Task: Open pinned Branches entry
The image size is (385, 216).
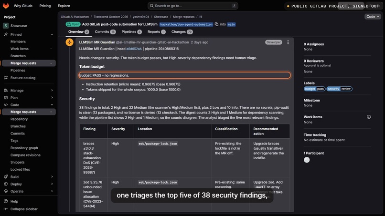Action: tap(18, 56)
